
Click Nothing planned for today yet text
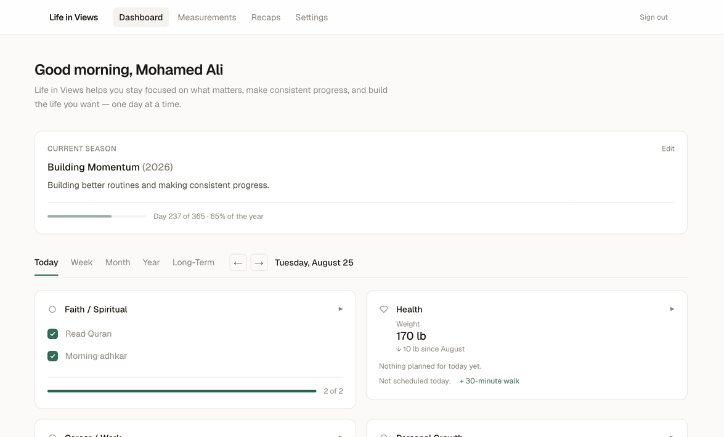(x=430, y=366)
